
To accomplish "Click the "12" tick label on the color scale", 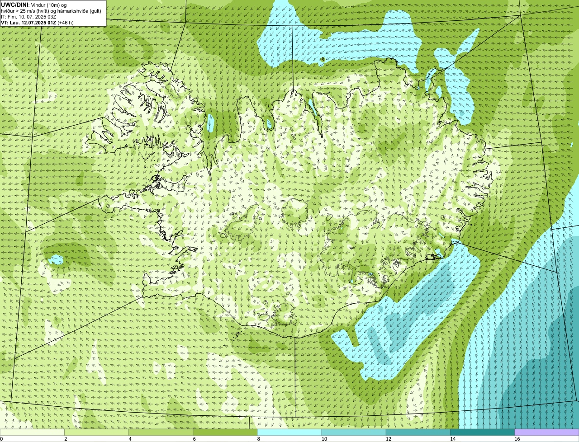I will [x=389, y=439].
